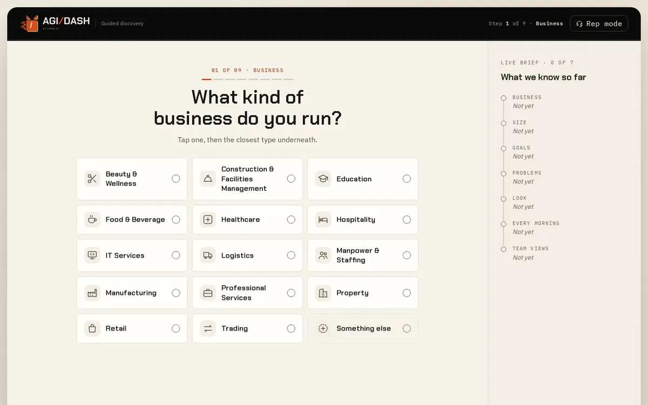Click '01 OF 09 · BUSINESS' label
The height and width of the screenshot is (405, 648).
[247, 70]
